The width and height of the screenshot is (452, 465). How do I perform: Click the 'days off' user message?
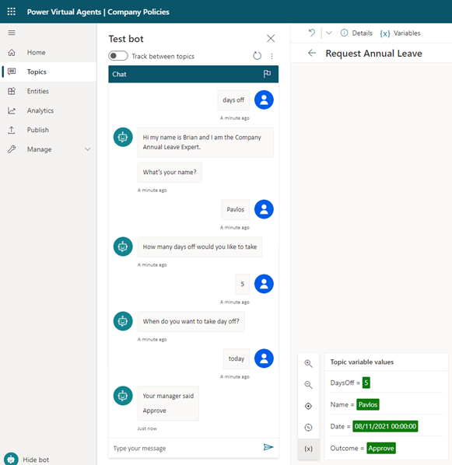(233, 100)
